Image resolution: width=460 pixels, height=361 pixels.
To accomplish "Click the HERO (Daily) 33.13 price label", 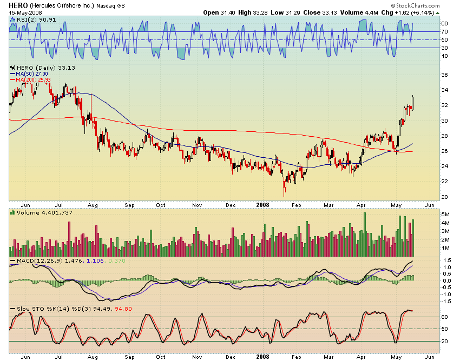I will coord(46,68).
